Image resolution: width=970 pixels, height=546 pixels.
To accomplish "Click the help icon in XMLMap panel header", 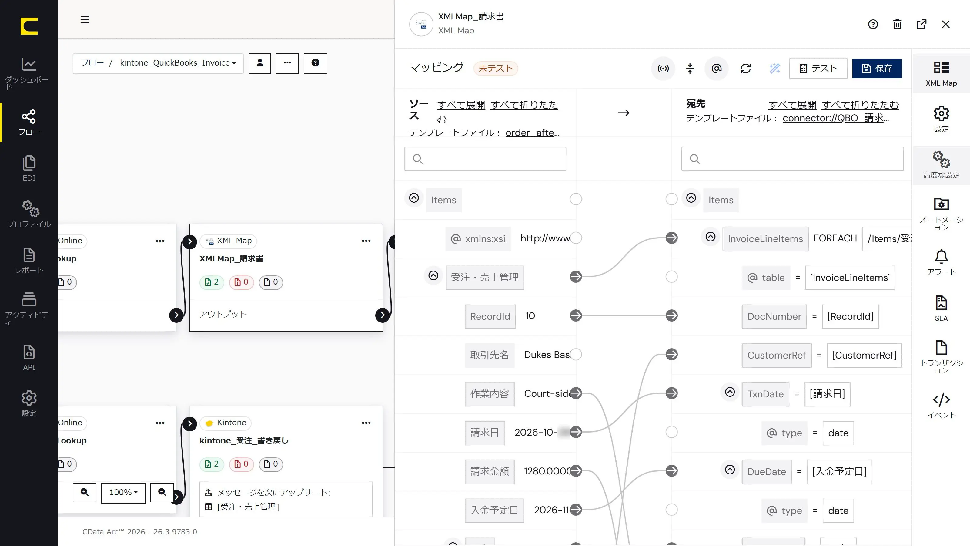I will 873,25.
